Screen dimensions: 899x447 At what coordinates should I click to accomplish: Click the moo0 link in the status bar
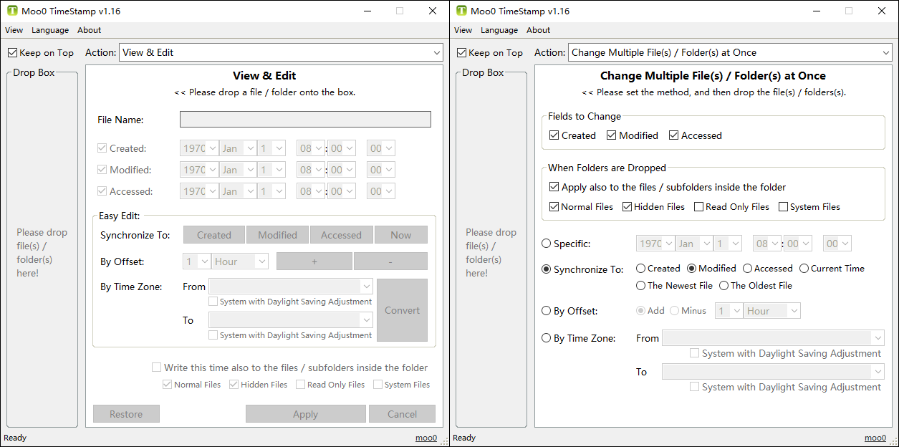(426, 438)
